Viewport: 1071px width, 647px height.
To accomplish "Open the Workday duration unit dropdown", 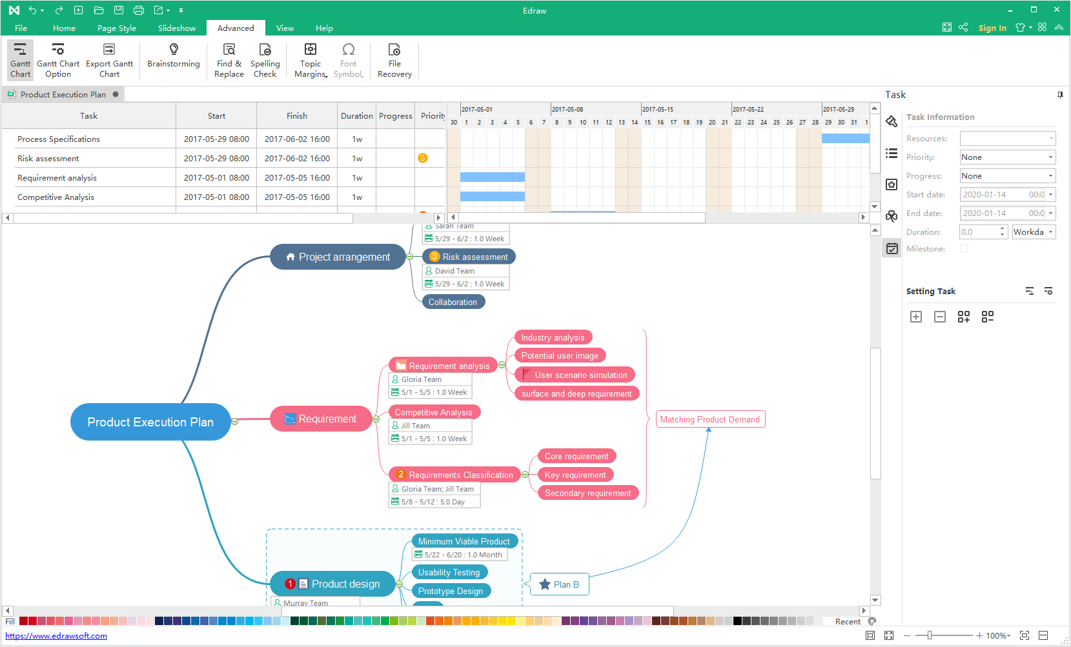I will pyautogui.click(x=1050, y=232).
